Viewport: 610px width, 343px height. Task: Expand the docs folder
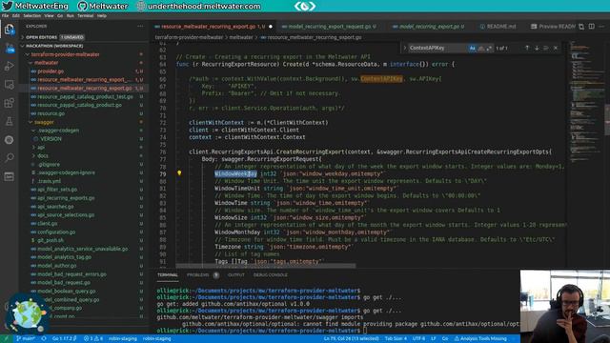pos(43,155)
